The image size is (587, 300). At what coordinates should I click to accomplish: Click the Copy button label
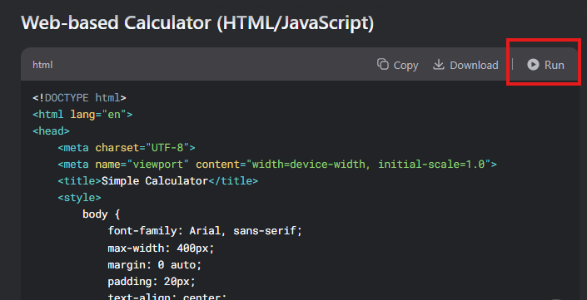coord(405,66)
